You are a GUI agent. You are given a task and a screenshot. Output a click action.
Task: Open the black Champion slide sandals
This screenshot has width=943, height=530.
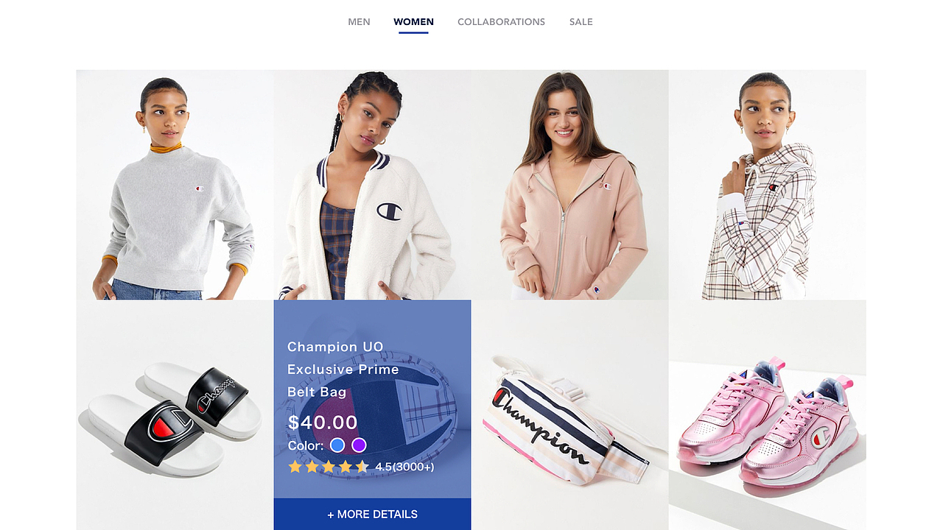click(175, 415)
